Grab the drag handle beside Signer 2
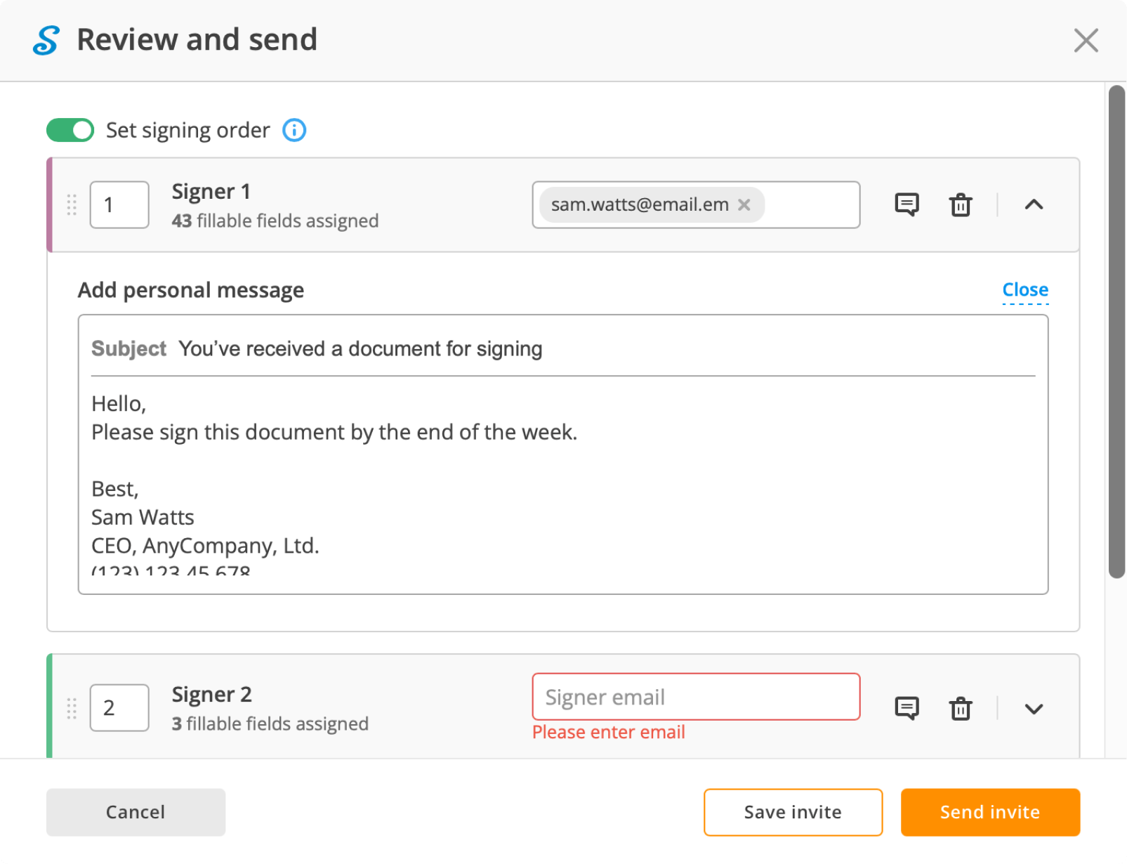The height and width of the screenshot is (864, 1127). (70, 708)
